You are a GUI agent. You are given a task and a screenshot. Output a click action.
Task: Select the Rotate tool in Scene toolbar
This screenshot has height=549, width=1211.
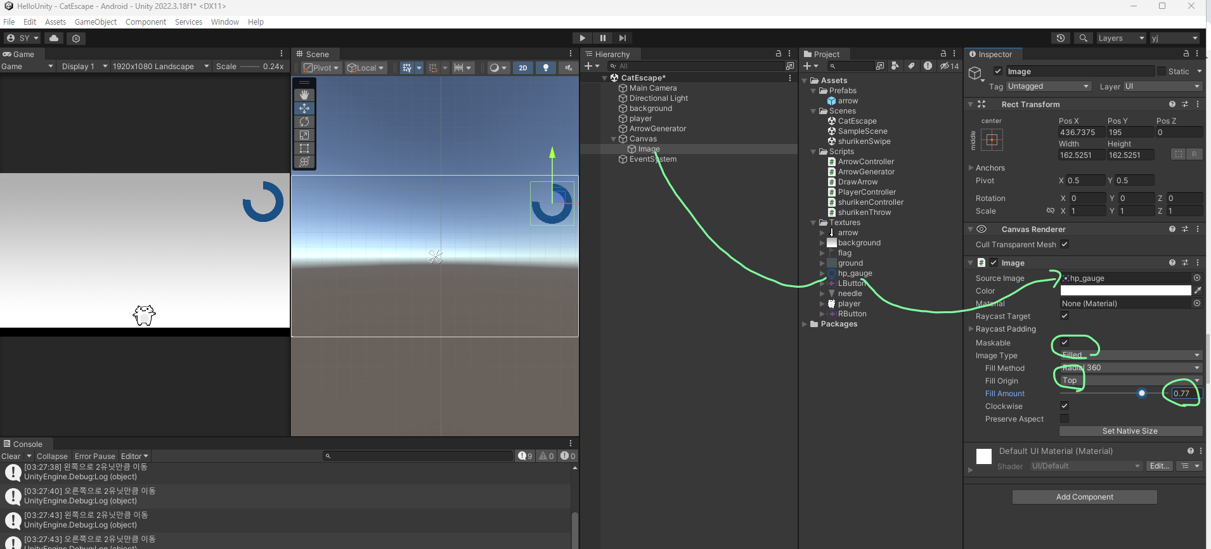pyautogui.click(x=304, y=122)
